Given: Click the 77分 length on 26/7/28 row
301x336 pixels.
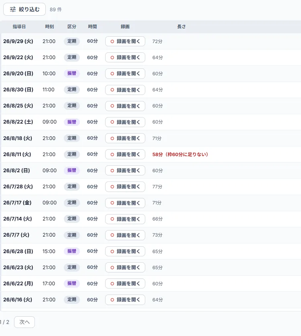Looking at the screenshot, I should pyautogui.click(x=157, y=187).
